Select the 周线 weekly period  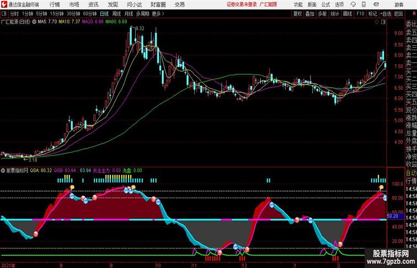click(116, 14)
